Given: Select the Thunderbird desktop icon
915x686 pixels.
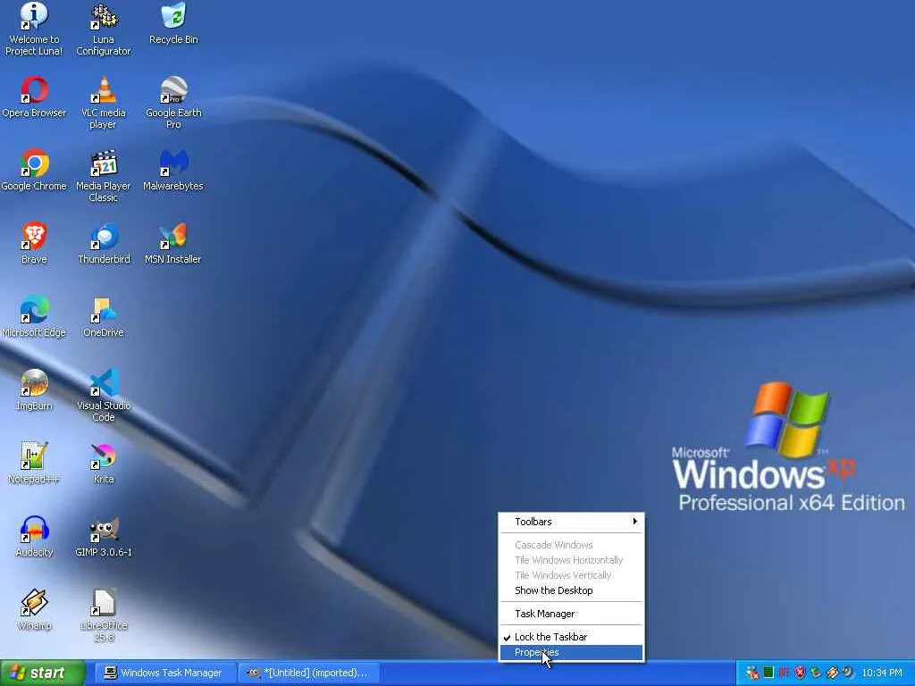Looking at the screenshot, I should click(x=104, y=245).
